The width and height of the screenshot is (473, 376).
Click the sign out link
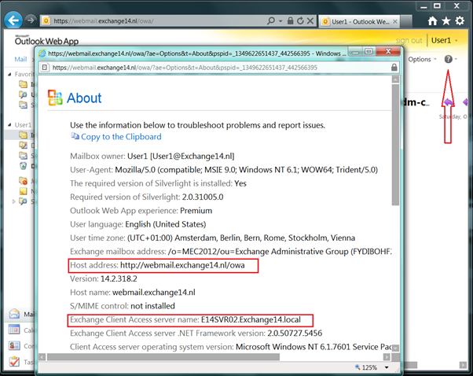click(x=409, y=40)
